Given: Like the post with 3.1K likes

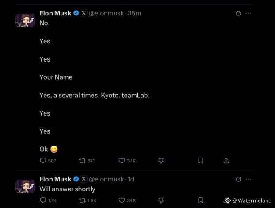Looking at the screenshot, I should pyautogui.click(x=122, y=161).
